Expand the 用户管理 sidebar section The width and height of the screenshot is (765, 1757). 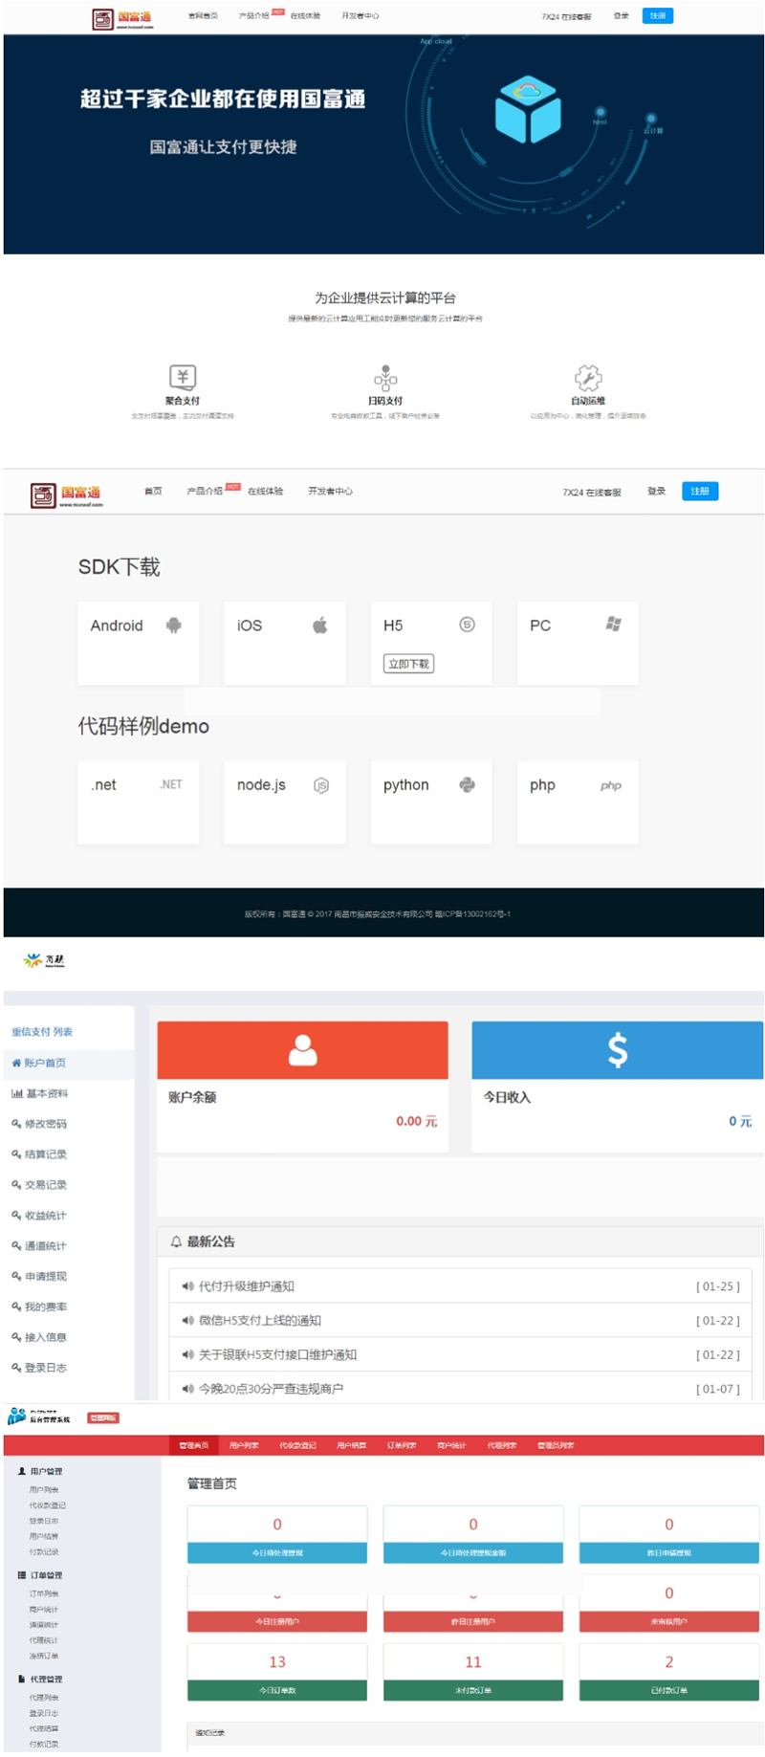click(x=45, y=1471)
